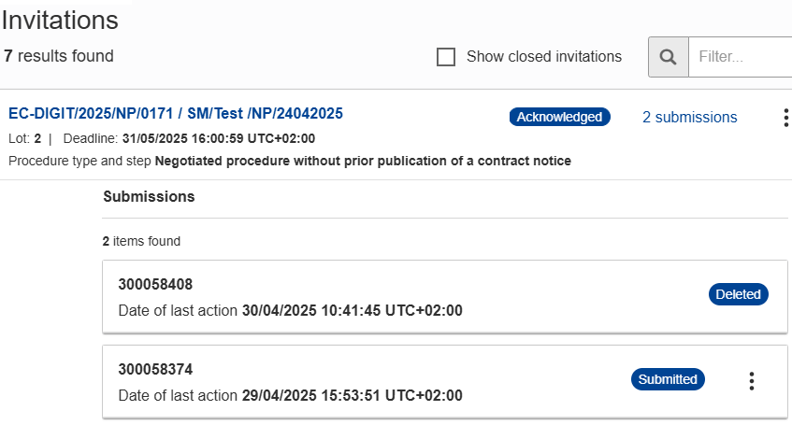
Task: Click the Acknowledged status badge
Action: [559, 117]
